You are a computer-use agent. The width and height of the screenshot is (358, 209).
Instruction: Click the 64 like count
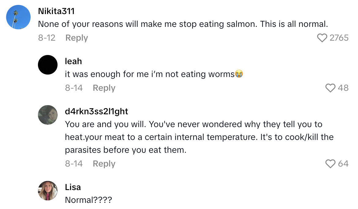[344, 164]
